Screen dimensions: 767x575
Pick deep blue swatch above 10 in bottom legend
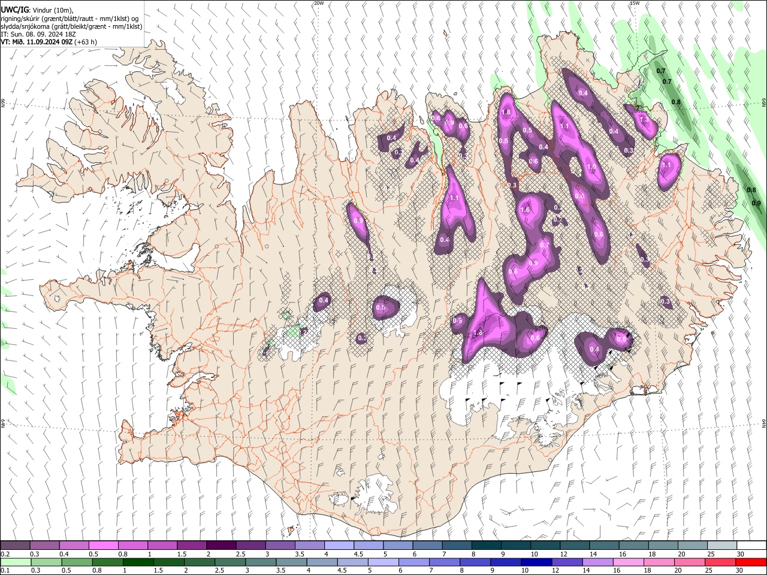(535, 562)
